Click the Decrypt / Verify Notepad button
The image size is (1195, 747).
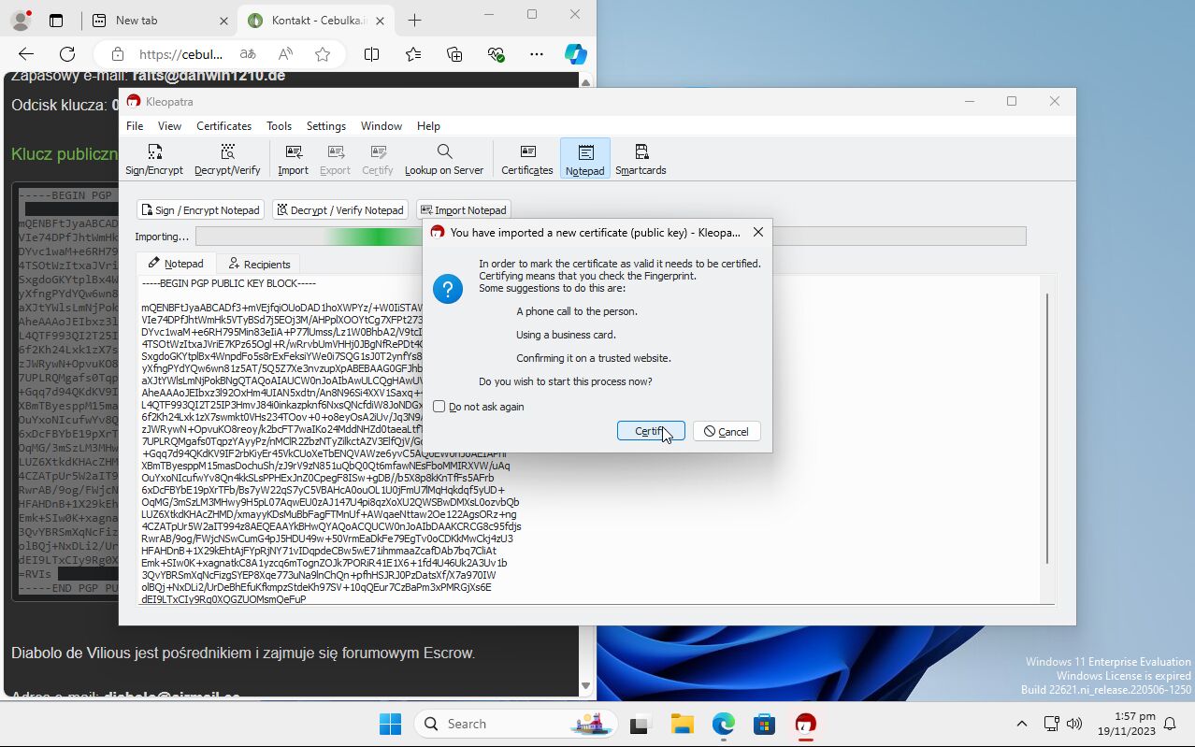339,210
